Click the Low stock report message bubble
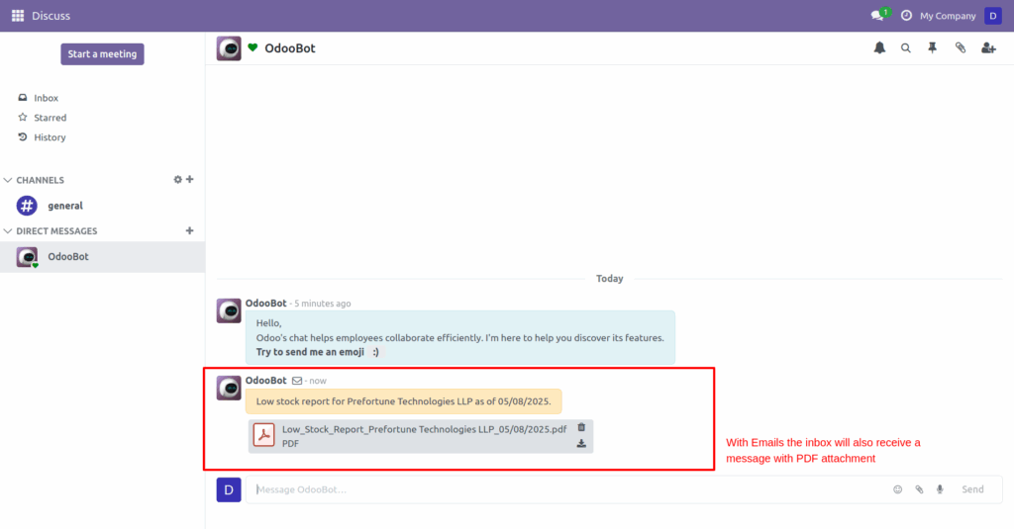This screenshot has height=529, width=1014. click(404, 401)
